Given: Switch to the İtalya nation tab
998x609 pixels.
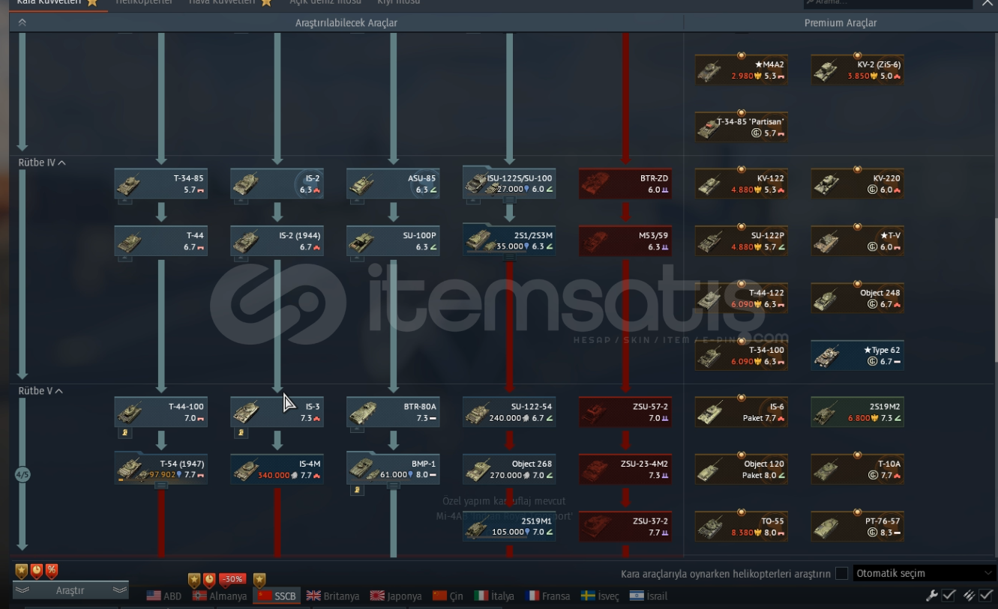Looking at the screenshot, I should [x=494, y=596].
